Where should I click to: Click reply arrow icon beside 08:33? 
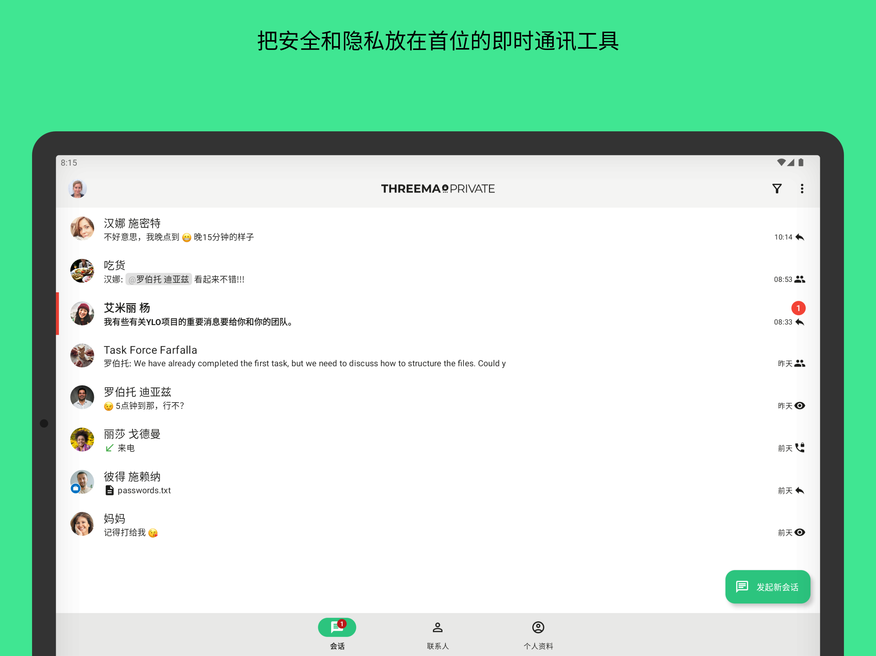[x=800, y=322]
